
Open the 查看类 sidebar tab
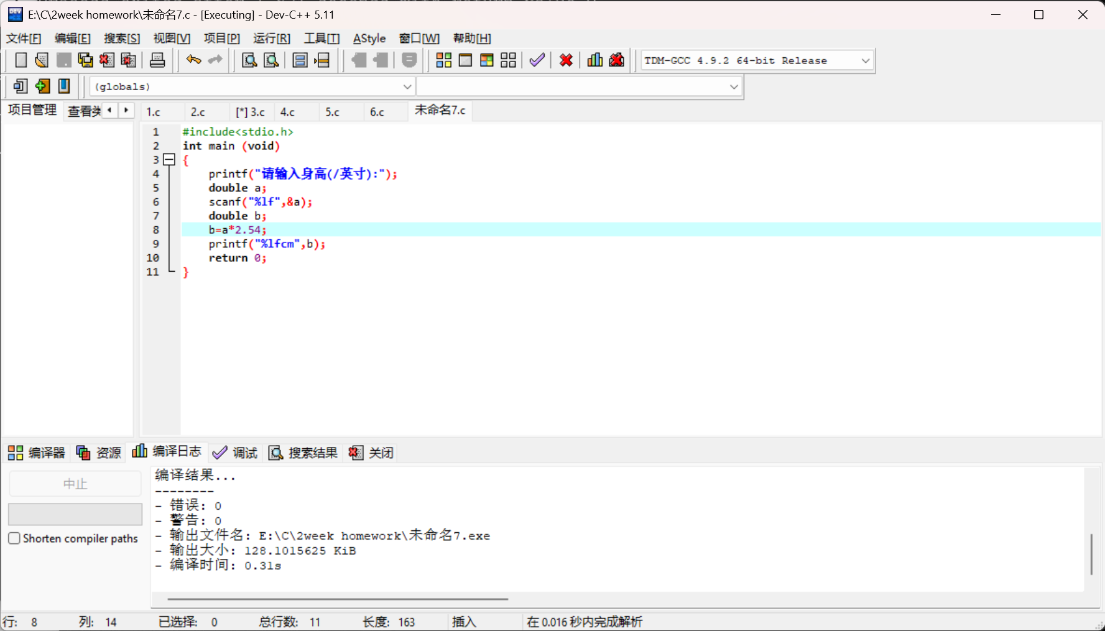84,111
